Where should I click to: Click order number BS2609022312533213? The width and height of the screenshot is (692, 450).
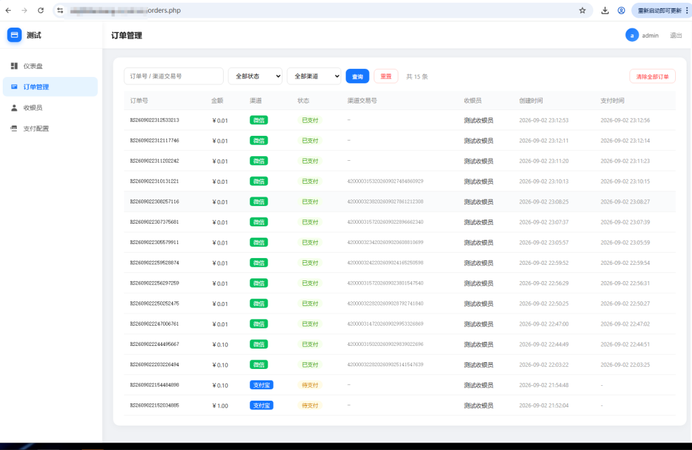[x=155, y=120]
